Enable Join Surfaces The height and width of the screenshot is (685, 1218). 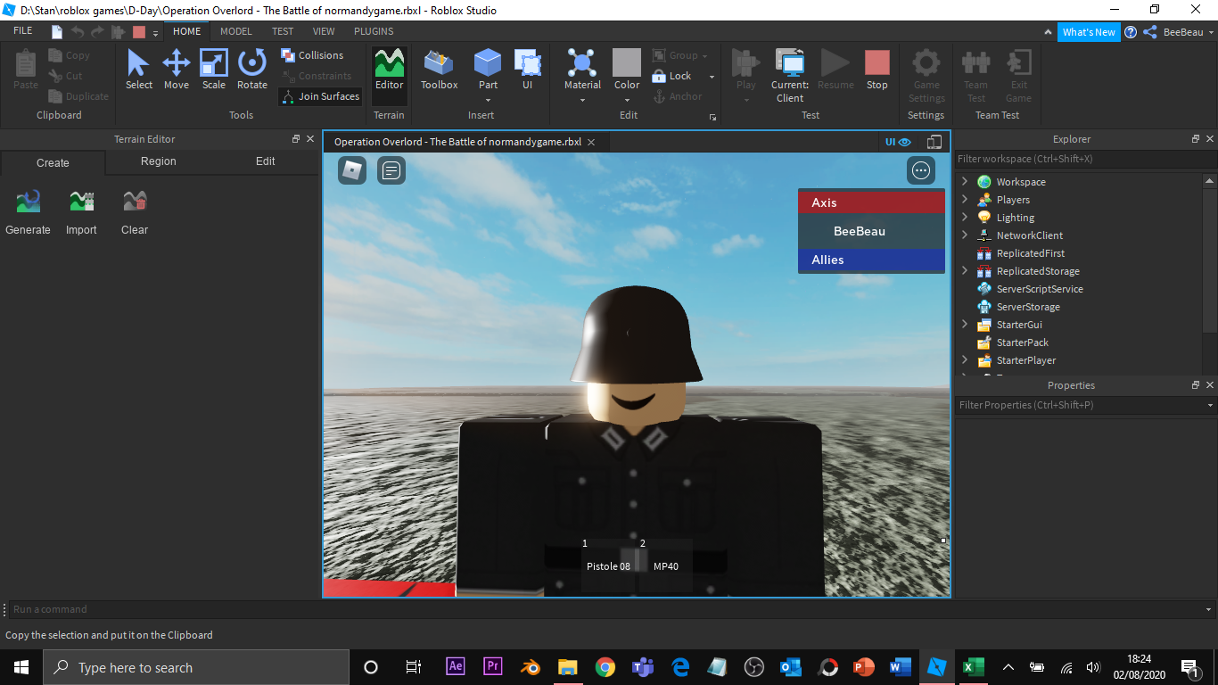tap(319, 95)
